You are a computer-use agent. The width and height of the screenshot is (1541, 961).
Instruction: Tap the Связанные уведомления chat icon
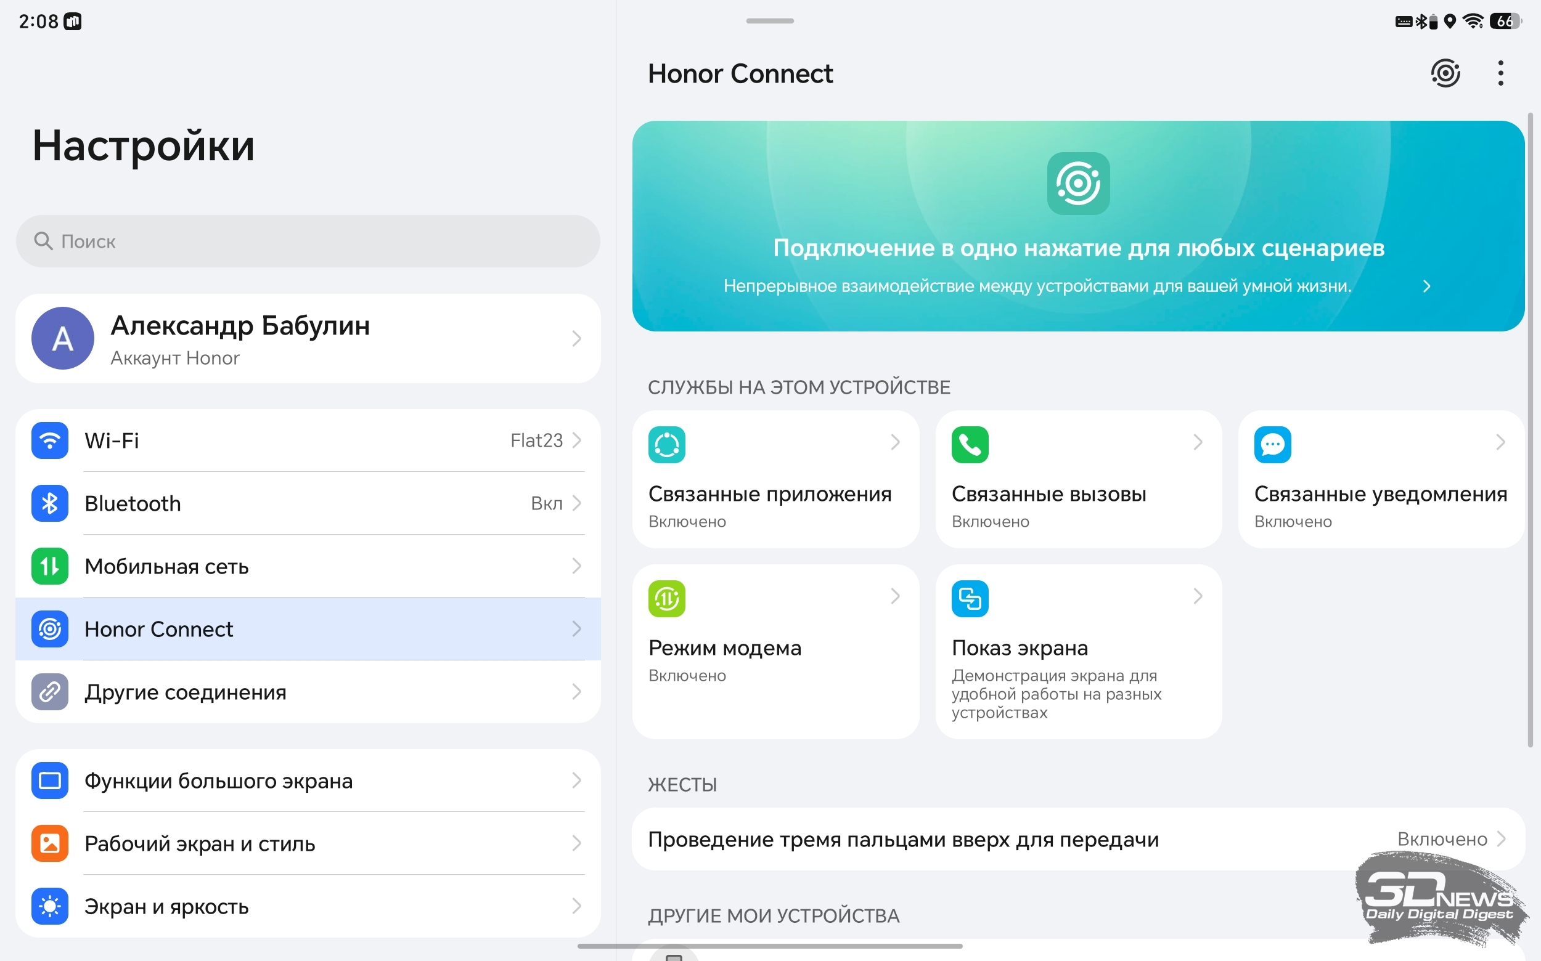tap(1272, 444)
